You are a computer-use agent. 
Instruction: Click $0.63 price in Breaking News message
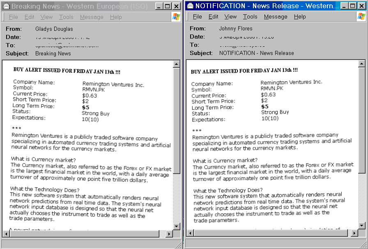pos(90,96)
